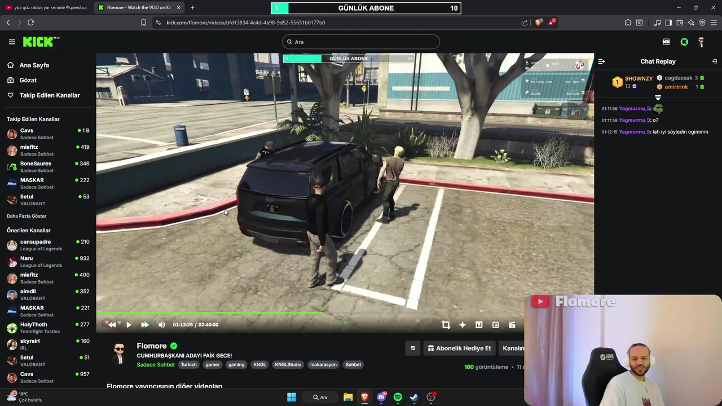Reload the current page
The image size is (722, 406).
click(x=30, y=23)
